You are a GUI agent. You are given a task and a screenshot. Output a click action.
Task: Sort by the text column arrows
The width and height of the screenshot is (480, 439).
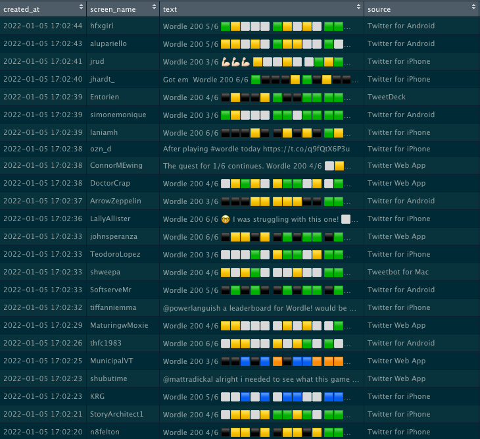[x=358, y=7]
